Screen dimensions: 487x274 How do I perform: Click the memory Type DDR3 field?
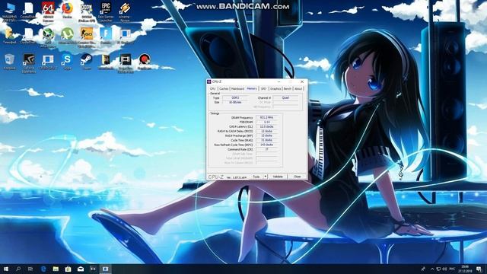tap(235, 98)
